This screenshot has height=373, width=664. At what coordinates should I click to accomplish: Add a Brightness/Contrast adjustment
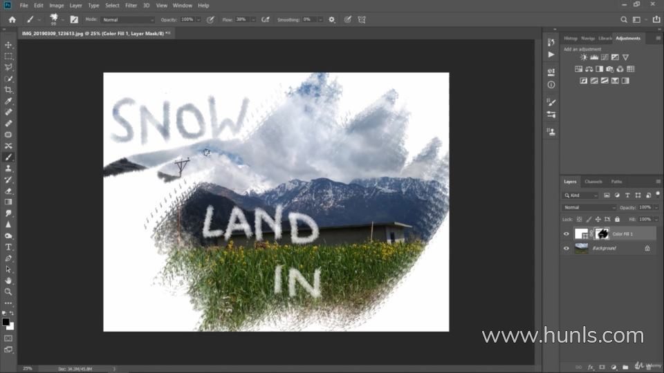[584, 57]
